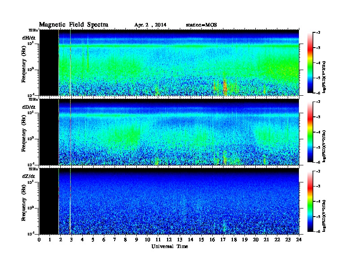Click the "Universal Time" axis title
356x275 pixels.
point(170,246)
